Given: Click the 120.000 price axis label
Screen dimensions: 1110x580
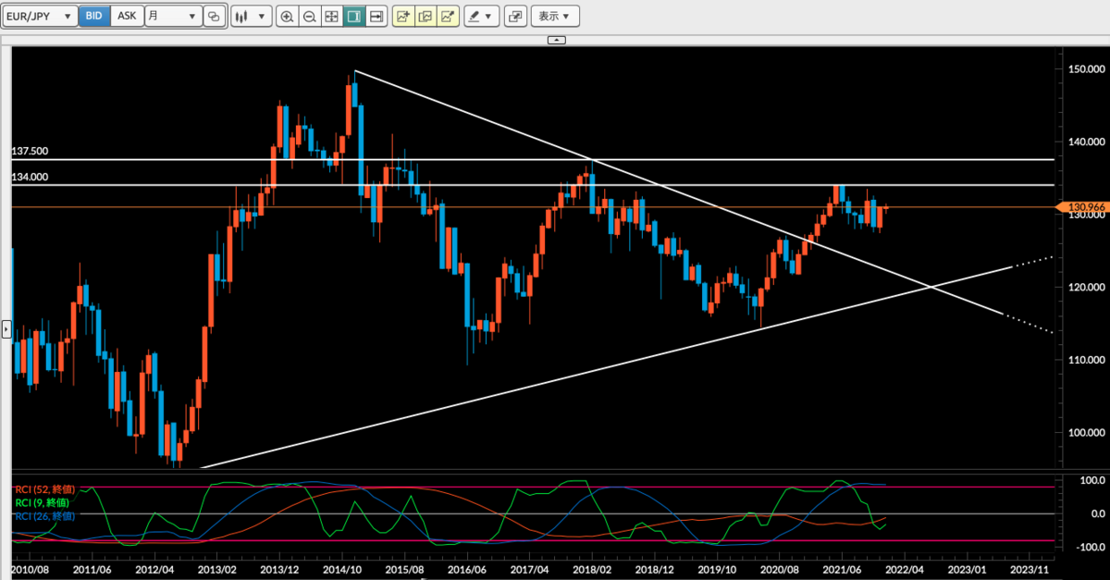Looking at the screenshot, I should pos(1085,287).
